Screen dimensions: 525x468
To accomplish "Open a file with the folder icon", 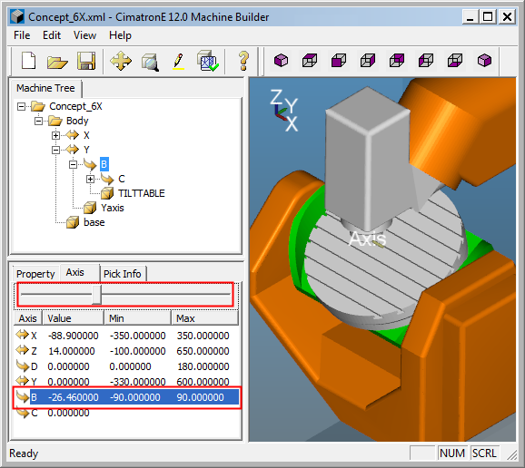I will click(57, 62).
